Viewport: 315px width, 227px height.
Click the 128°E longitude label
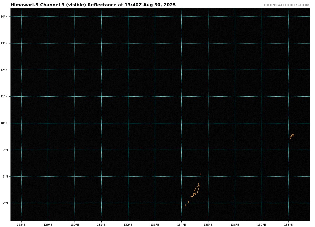21,225
